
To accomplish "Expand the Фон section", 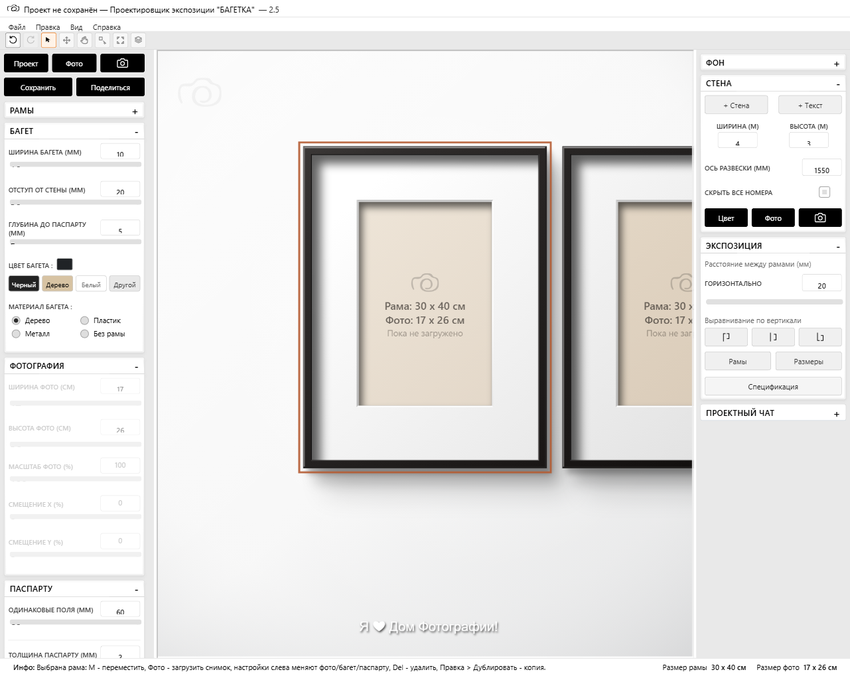I will click(x=837, y=64).
